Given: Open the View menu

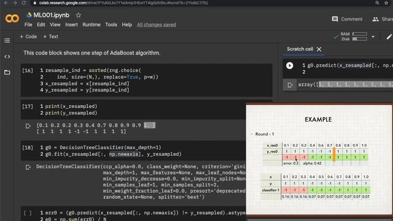Looking at the screenshot, I should point(55,25).
